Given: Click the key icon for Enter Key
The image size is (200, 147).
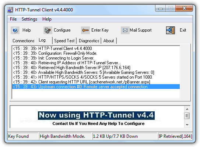Looking at the screenshot, I should click(x=85, y=30).
